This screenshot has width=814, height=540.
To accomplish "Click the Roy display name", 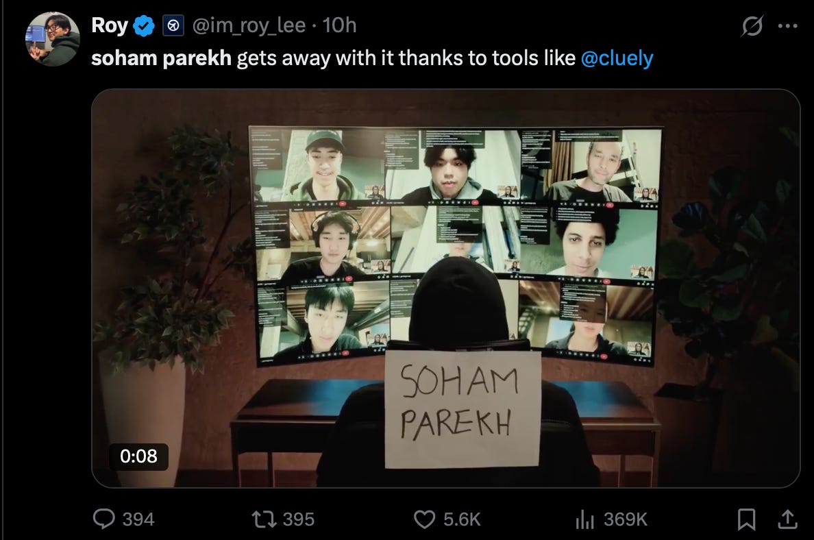I will (110, 25).
